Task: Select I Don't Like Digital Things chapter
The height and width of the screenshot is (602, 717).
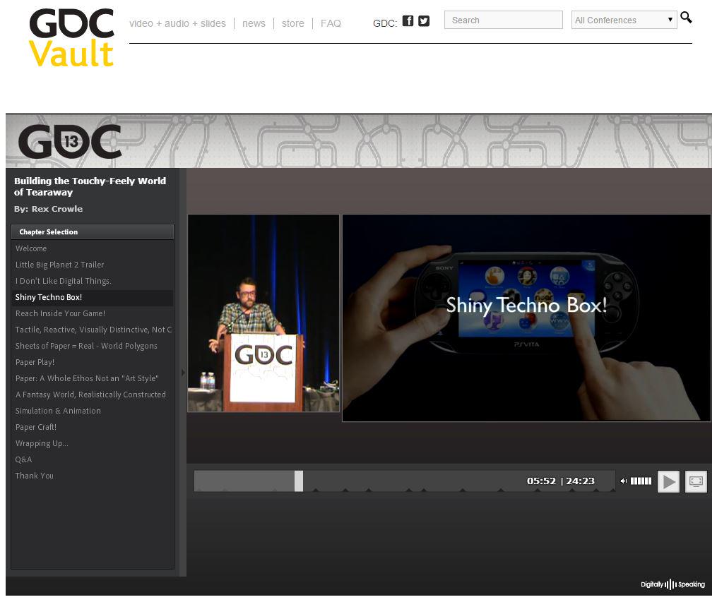Action: [x=93, y=281]
